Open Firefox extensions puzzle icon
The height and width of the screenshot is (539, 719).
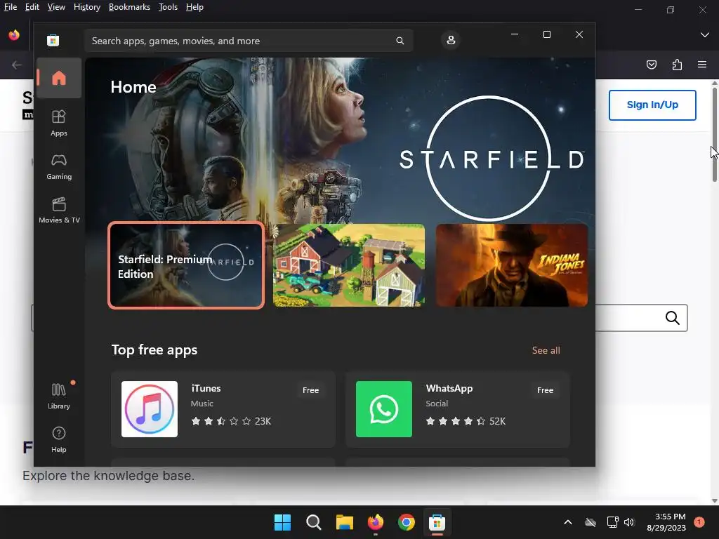coord(677,65)
